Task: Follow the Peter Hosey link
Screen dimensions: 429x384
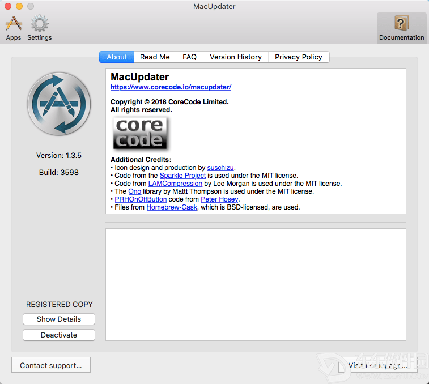Action: (219, 199)
